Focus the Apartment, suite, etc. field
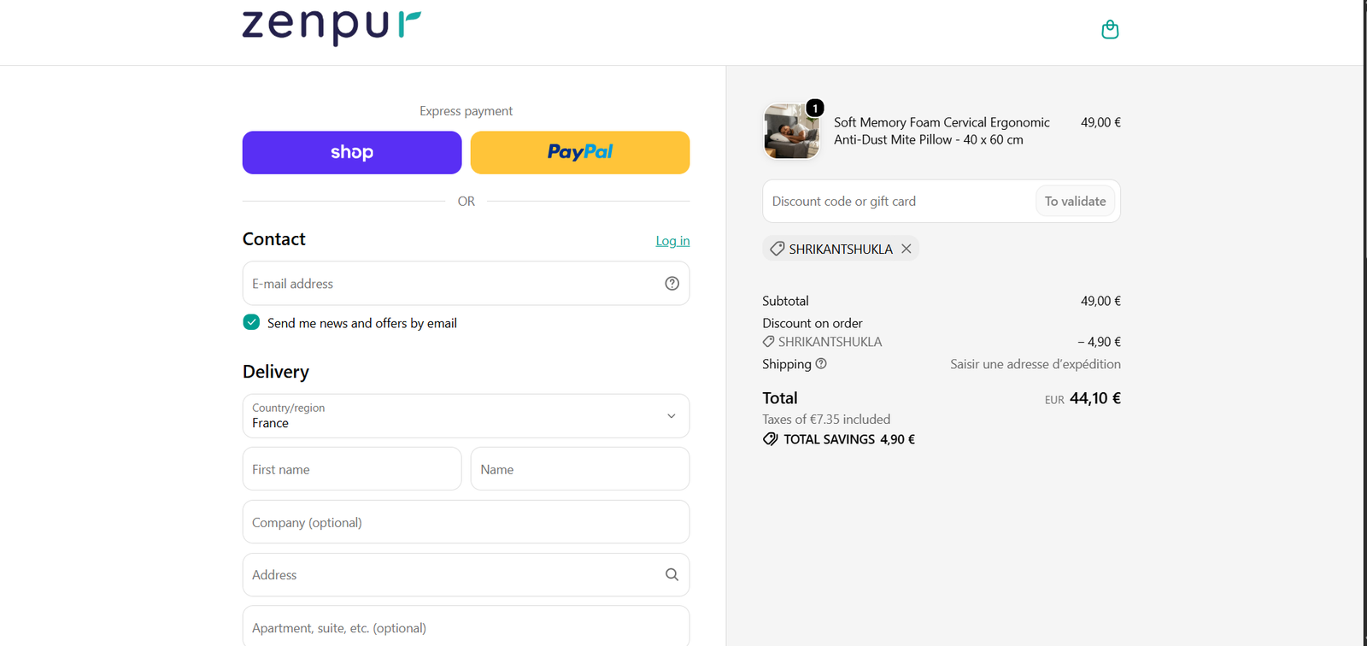The height and width of the screenshot is (646, 1367). pyautogui.click(x=466, y=626)
